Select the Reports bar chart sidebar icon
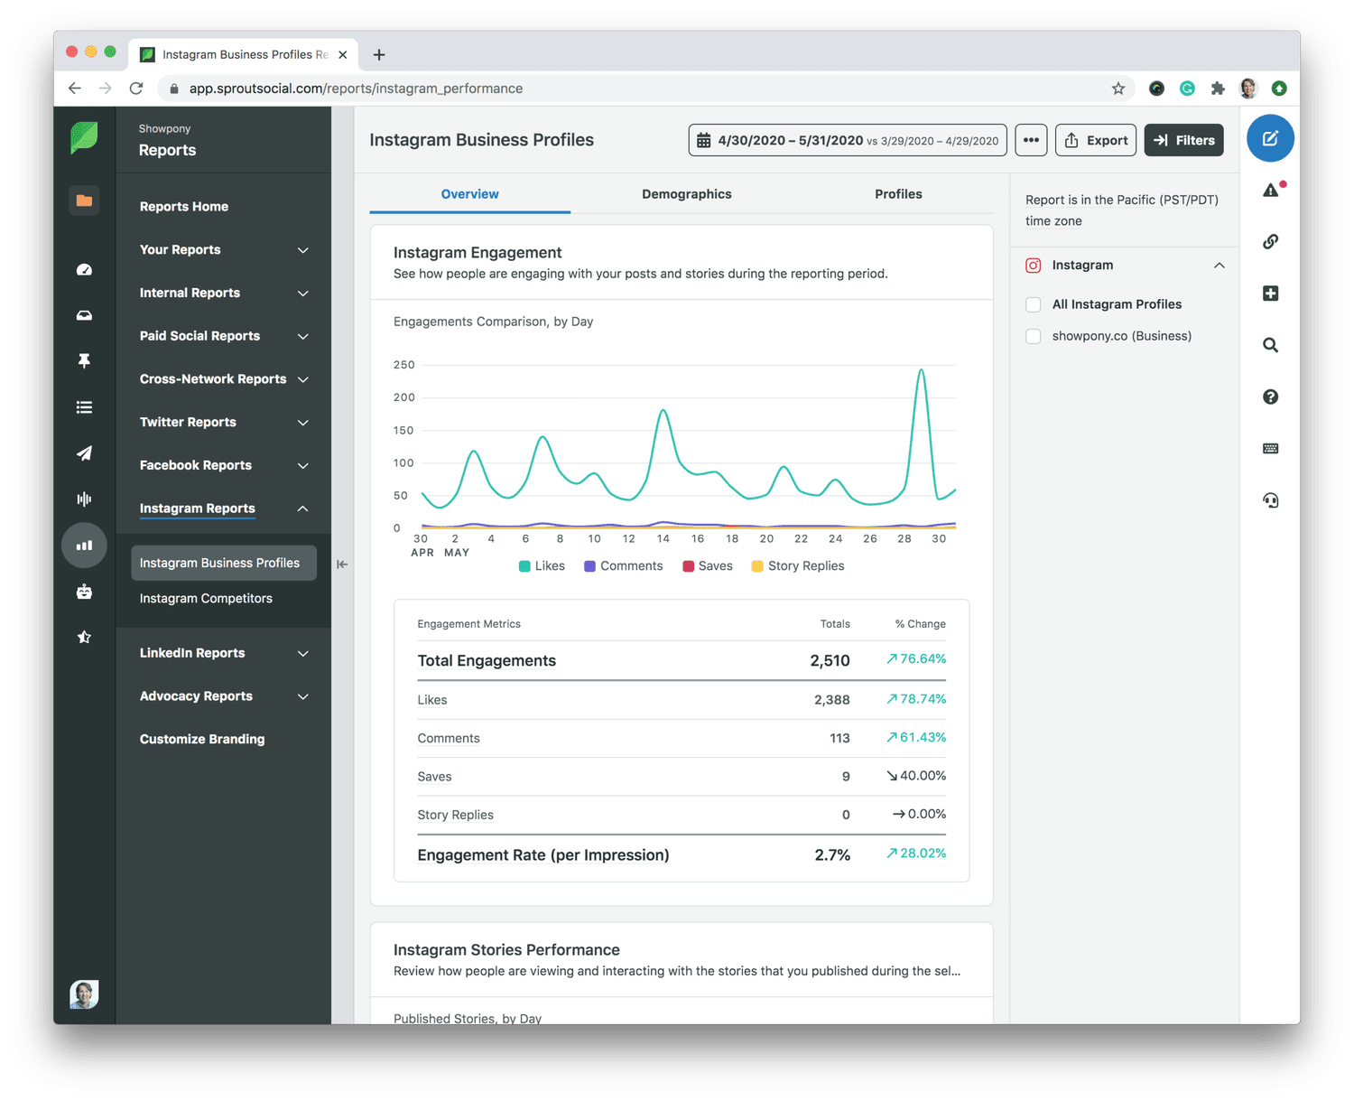Viewport: 1354px width, 1101px height. coord(84,546)
